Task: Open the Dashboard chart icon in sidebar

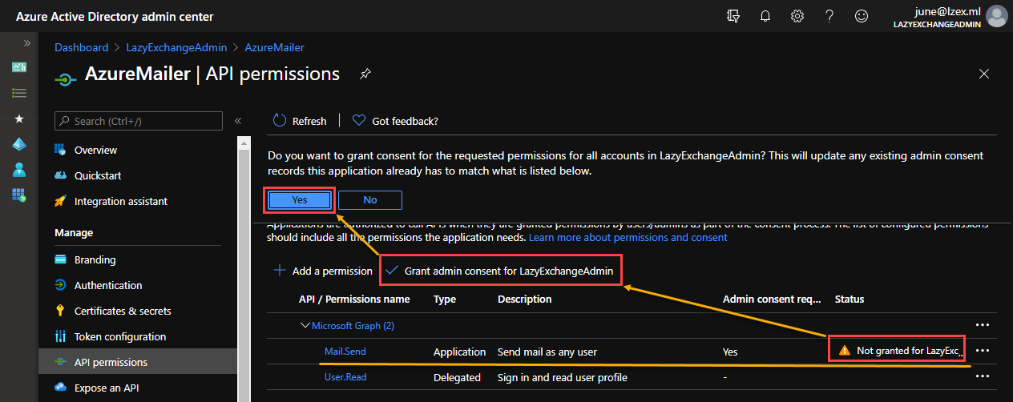Action: pos(19,67)
